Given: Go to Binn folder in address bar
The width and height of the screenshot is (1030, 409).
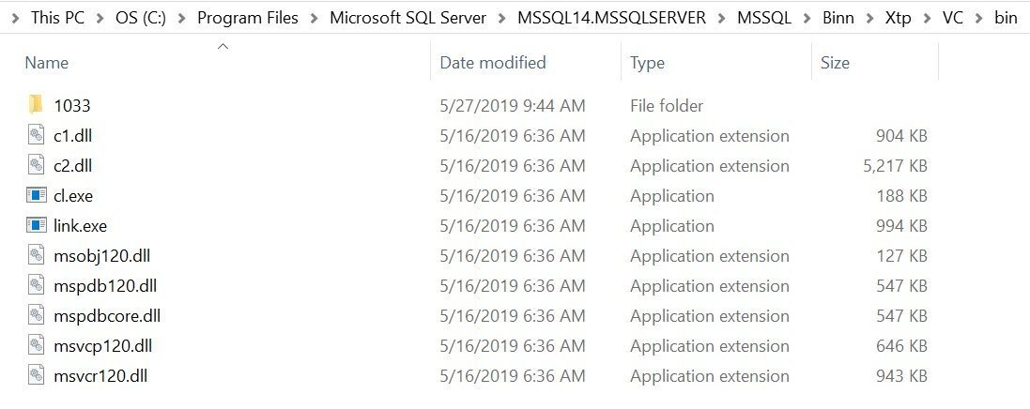Looking at the screenshot, I should click(x=838, y=18).
